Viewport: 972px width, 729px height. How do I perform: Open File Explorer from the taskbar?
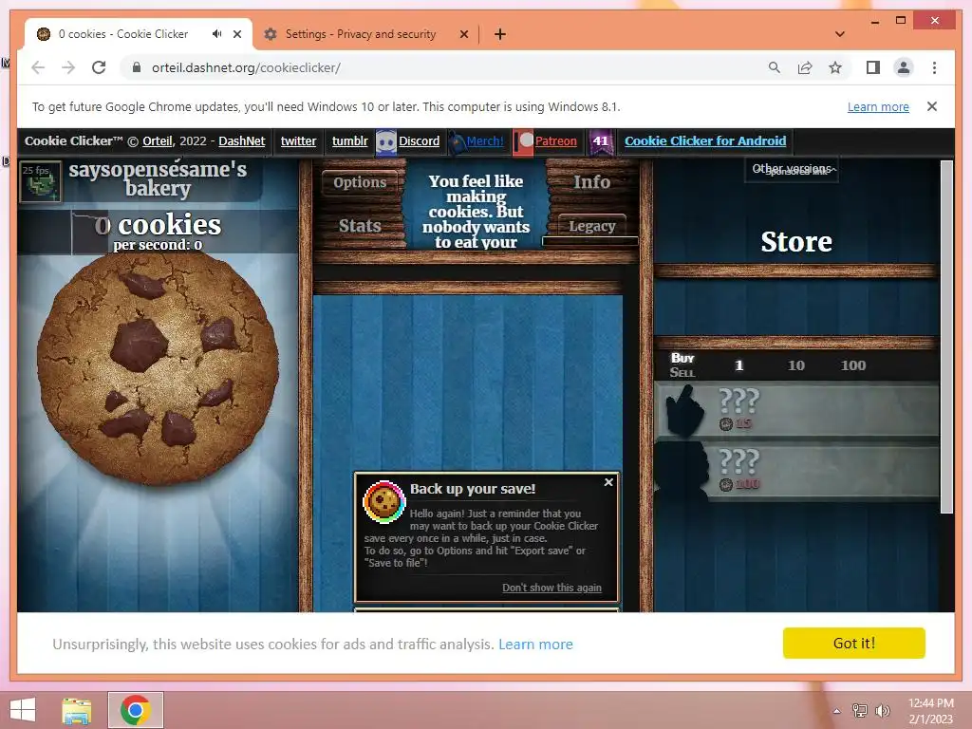[x=77, y=710]
